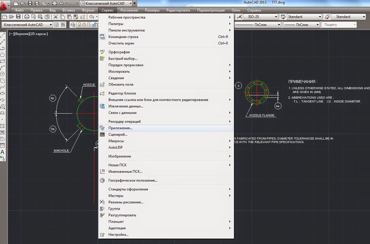
Task: Click the 3D Print icon in standard toolbar
Action: [x=47, y=17]
